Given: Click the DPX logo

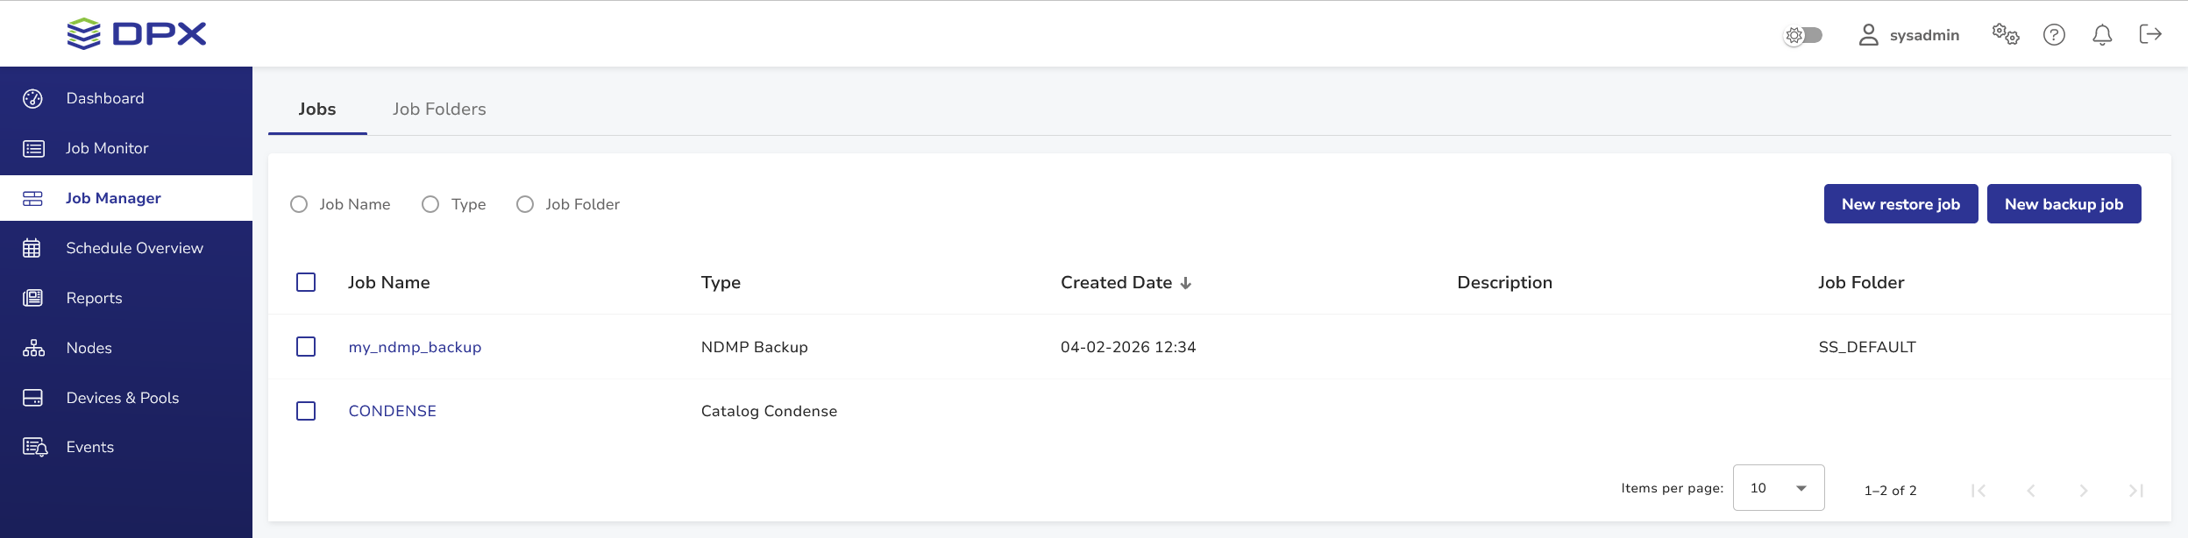Looking at the screenshot, I should (x=137, y=34).
